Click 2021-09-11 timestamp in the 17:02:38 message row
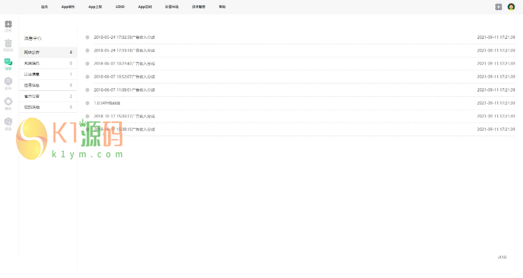The height and width of the screenshot is (278, 523). click(496, 37)
